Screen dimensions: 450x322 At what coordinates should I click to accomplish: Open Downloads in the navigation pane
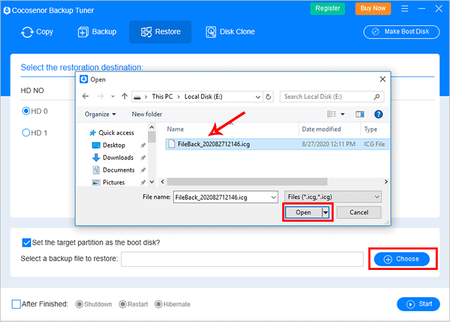pos(113,157)
